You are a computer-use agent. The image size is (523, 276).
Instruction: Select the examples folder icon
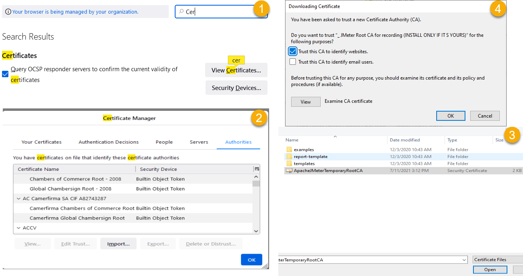click(x=289, y=150)
